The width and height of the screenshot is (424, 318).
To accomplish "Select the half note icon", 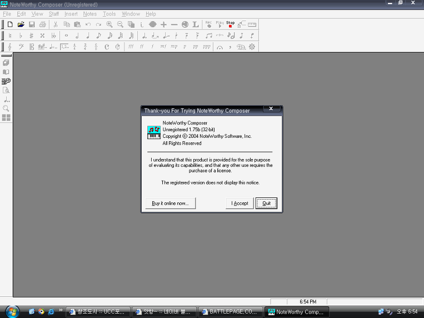I will click(77, 36).
